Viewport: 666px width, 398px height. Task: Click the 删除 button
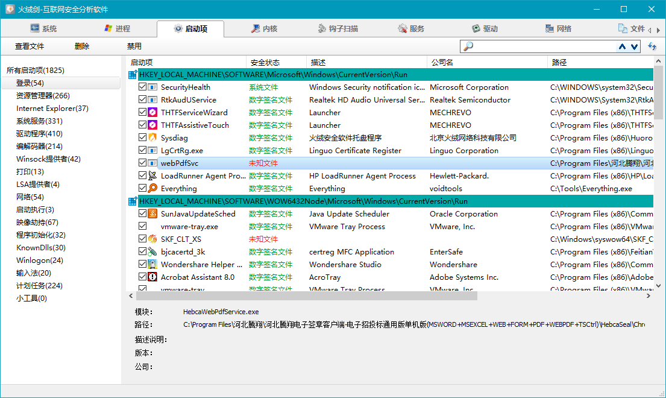tap(82, 46)
